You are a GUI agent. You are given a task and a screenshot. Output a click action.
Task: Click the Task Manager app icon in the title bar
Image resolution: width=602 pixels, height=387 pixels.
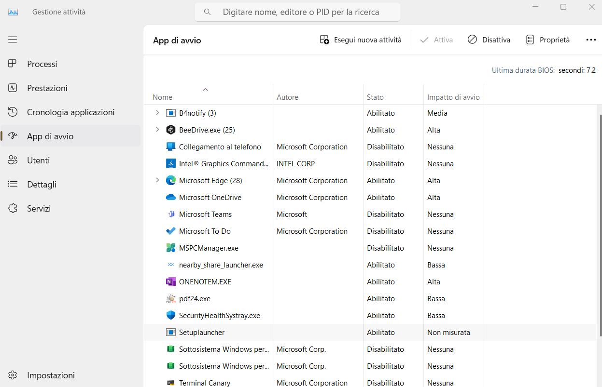(13, 12)
